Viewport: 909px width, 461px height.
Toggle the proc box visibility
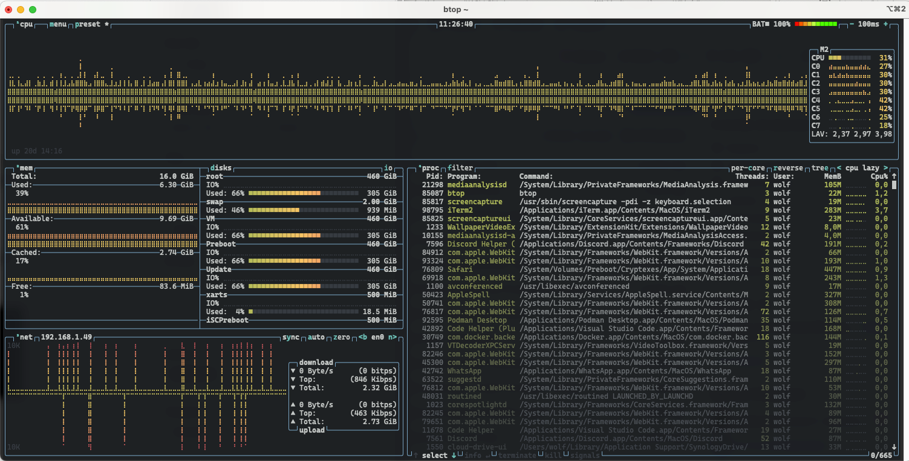coord(429,168)
